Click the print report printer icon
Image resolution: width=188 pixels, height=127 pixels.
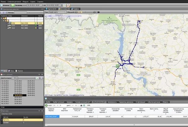pos(81,105)
